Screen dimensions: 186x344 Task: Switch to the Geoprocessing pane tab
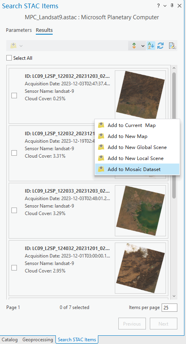[38, 340]
